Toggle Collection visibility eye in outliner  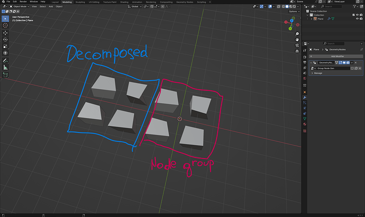click(357, 15)
